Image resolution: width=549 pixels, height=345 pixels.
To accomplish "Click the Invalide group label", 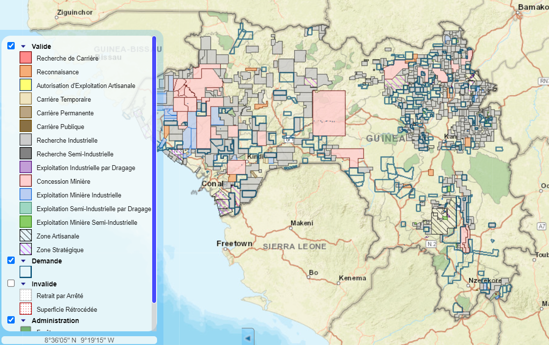I will (44, 284).
